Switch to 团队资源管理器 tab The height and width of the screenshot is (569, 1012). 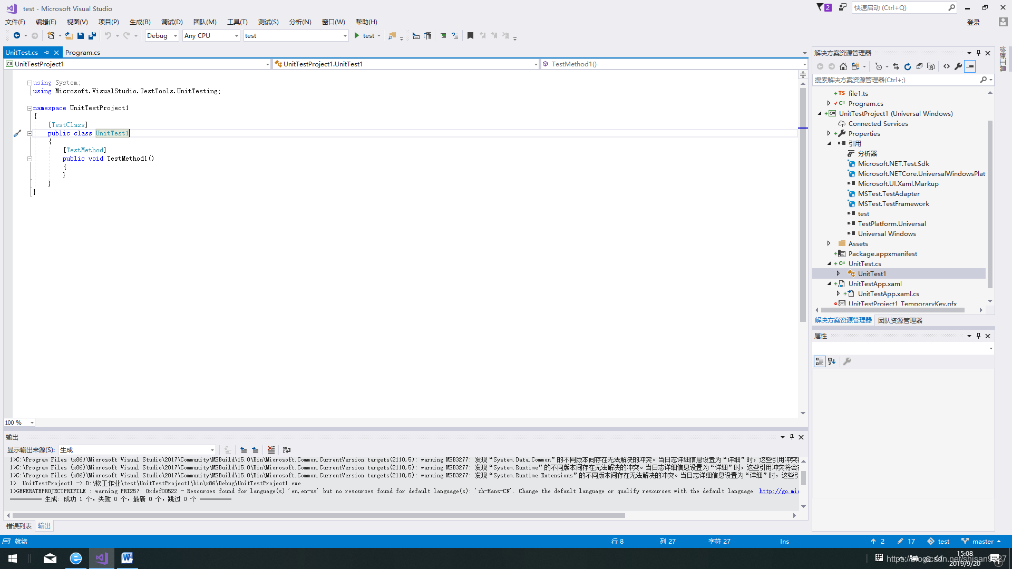pyautogui.click(x=900, y=320)
